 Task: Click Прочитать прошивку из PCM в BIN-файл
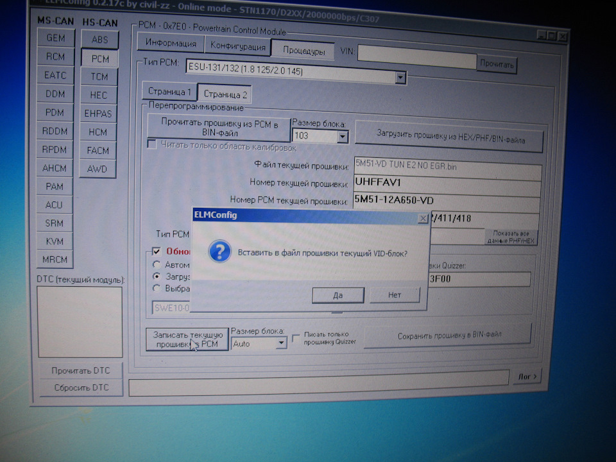(x=219, y=128)
